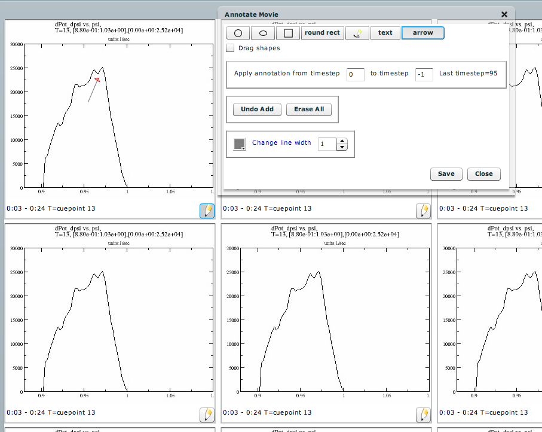
Task: Annotate the second-row middle plot via pencil icon
Action: (424, 415)
